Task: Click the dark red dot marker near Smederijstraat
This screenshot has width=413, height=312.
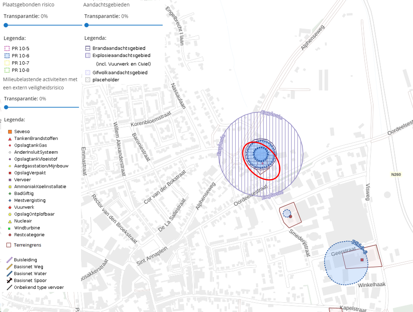Action: [x=291, y=217]
